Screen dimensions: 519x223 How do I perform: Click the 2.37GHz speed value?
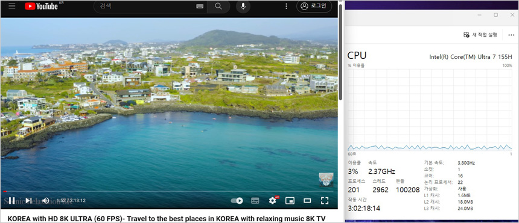[x=381, y=171]
